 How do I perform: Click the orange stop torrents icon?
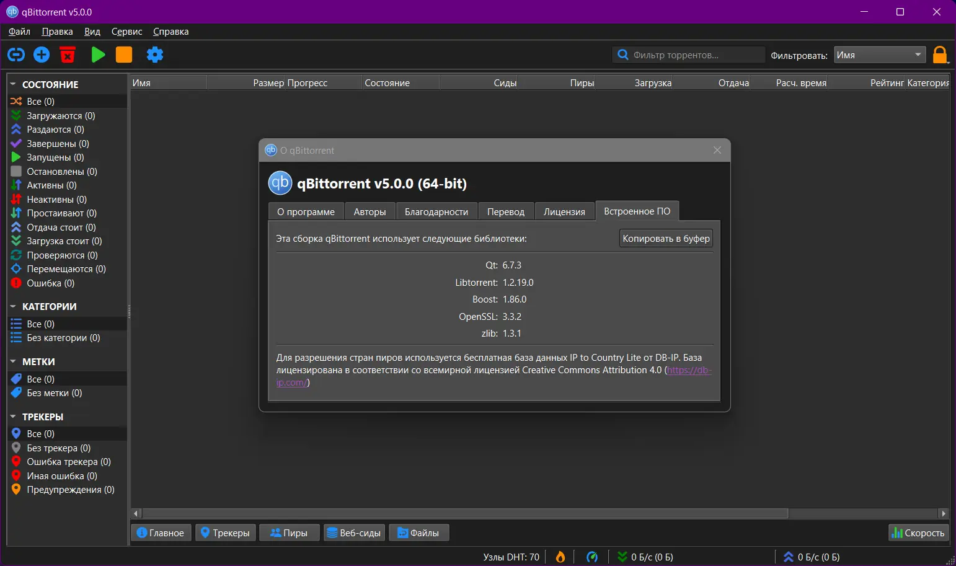pos(124,55)
